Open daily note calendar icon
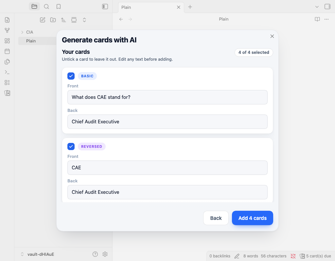The height and width of the screenshot is (261, 335). click(7, 51)
